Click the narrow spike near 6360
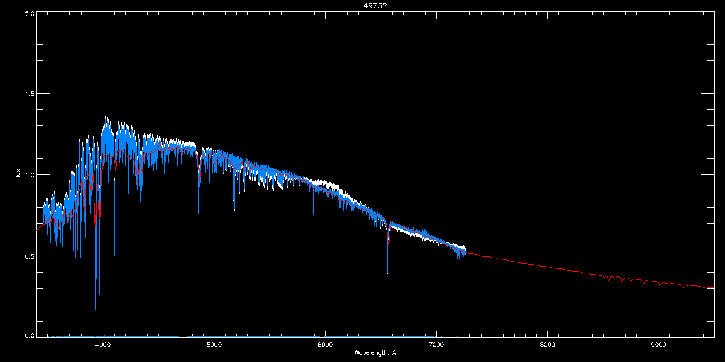The image size is (725, 362). 365,193
